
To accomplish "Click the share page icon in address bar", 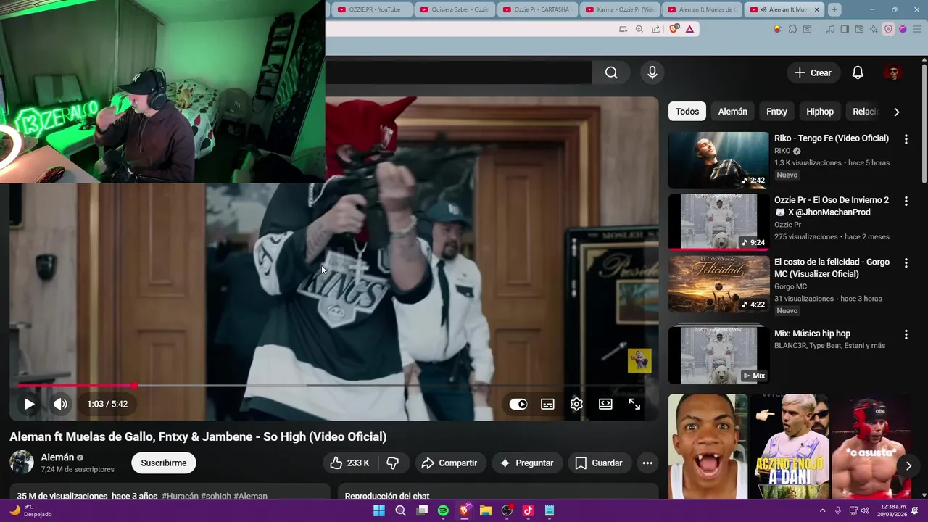I will tap(655, 29).
